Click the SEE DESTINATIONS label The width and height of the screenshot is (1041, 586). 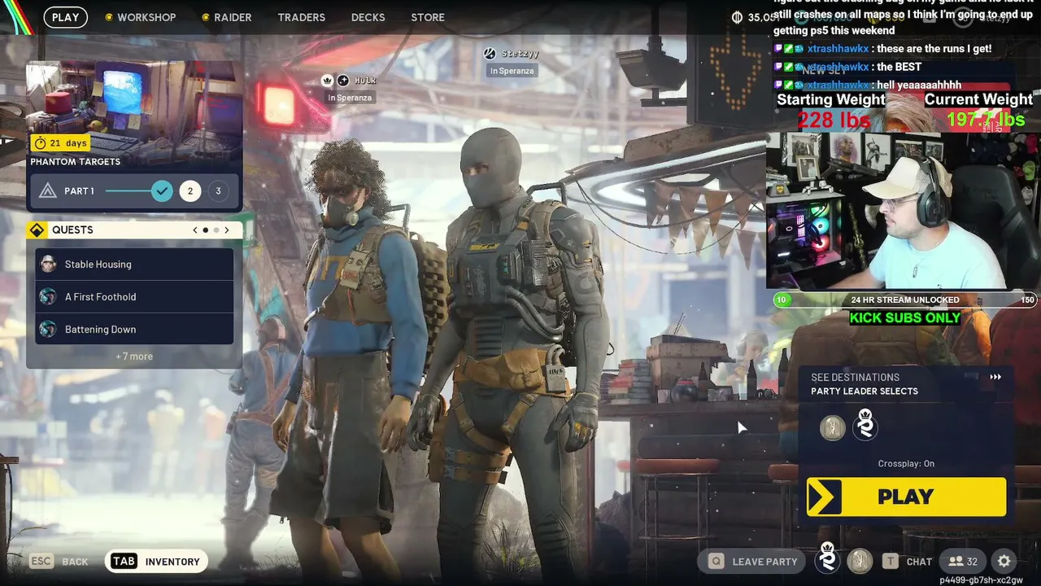pos(855,378)
